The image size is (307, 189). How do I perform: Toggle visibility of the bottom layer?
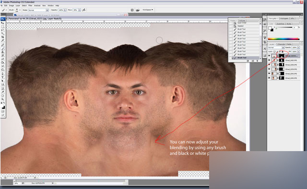pos(269,78)
